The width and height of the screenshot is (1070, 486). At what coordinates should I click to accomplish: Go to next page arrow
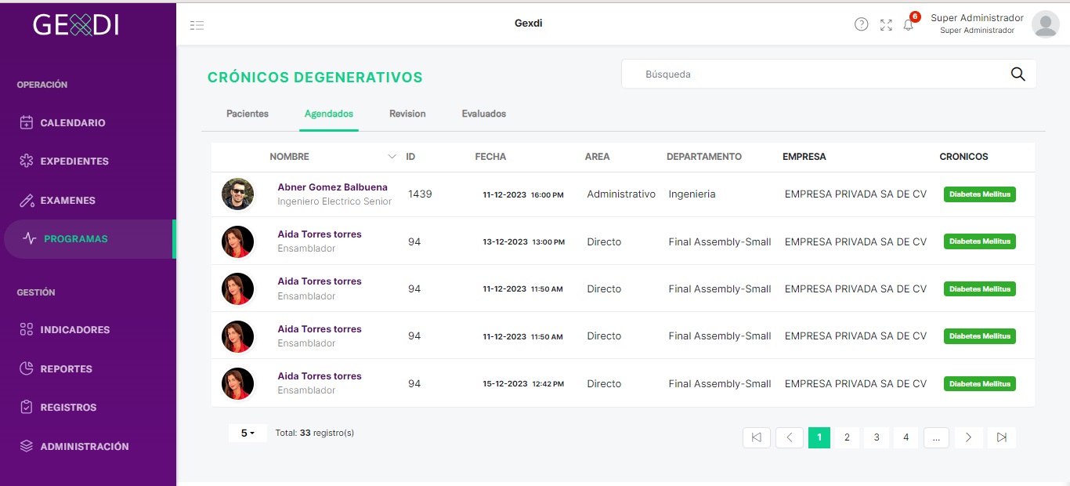[x=968, y=437]
